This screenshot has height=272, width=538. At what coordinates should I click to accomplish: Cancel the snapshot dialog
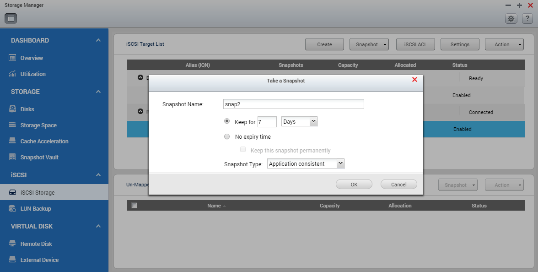[399, 185]
